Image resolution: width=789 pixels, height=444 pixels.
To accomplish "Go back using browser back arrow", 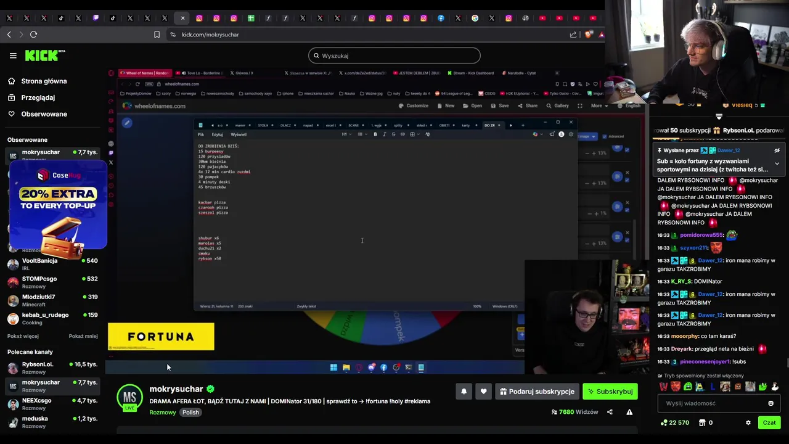I will [9, 35].
